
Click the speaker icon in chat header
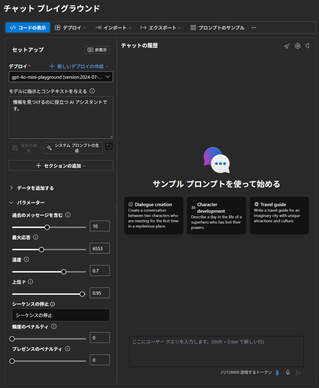coord(308,46)
